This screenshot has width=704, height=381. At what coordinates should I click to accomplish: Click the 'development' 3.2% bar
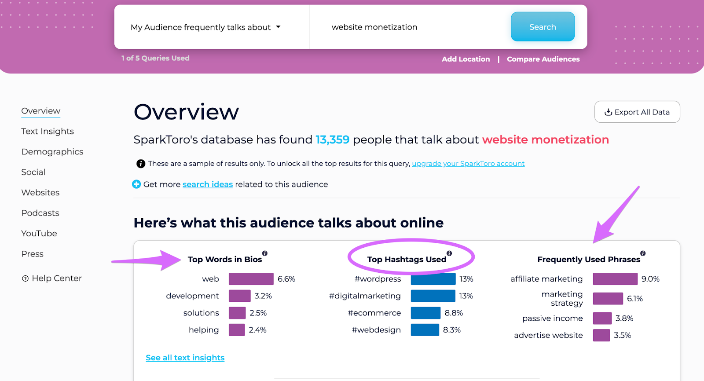coord(240,296)
